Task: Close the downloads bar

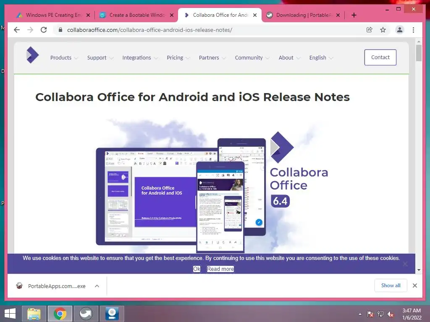Action: click(414, 286)
